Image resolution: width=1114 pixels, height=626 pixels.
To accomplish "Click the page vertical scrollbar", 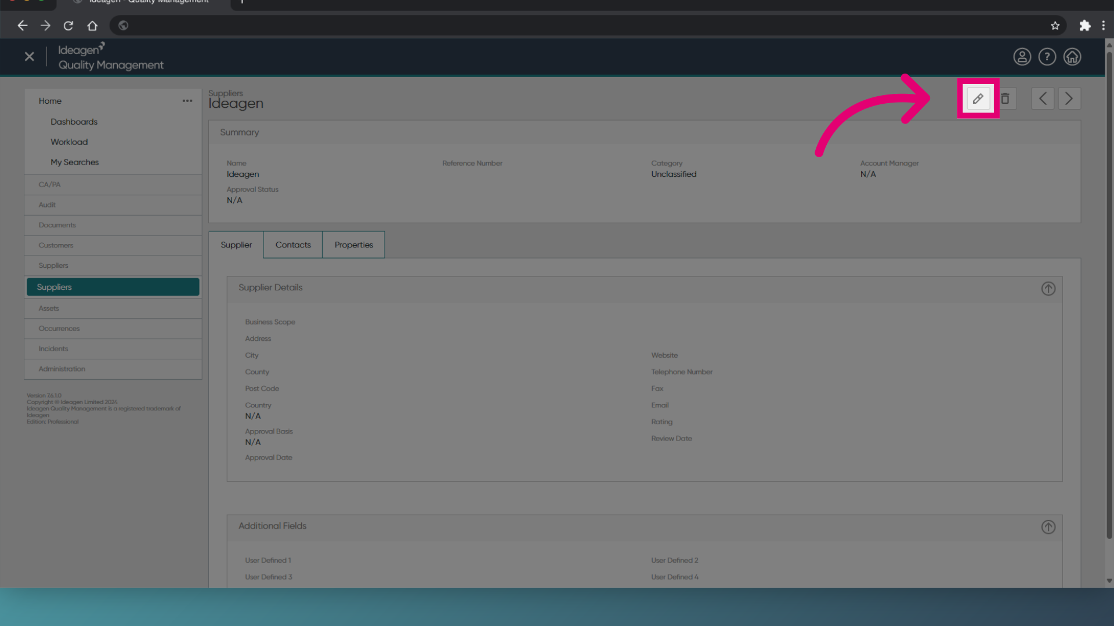I will 1109,296.
